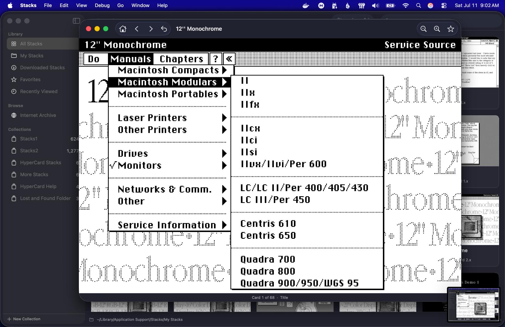Go back to previous card
Screen dimensions: 505x327
[137, 29]
